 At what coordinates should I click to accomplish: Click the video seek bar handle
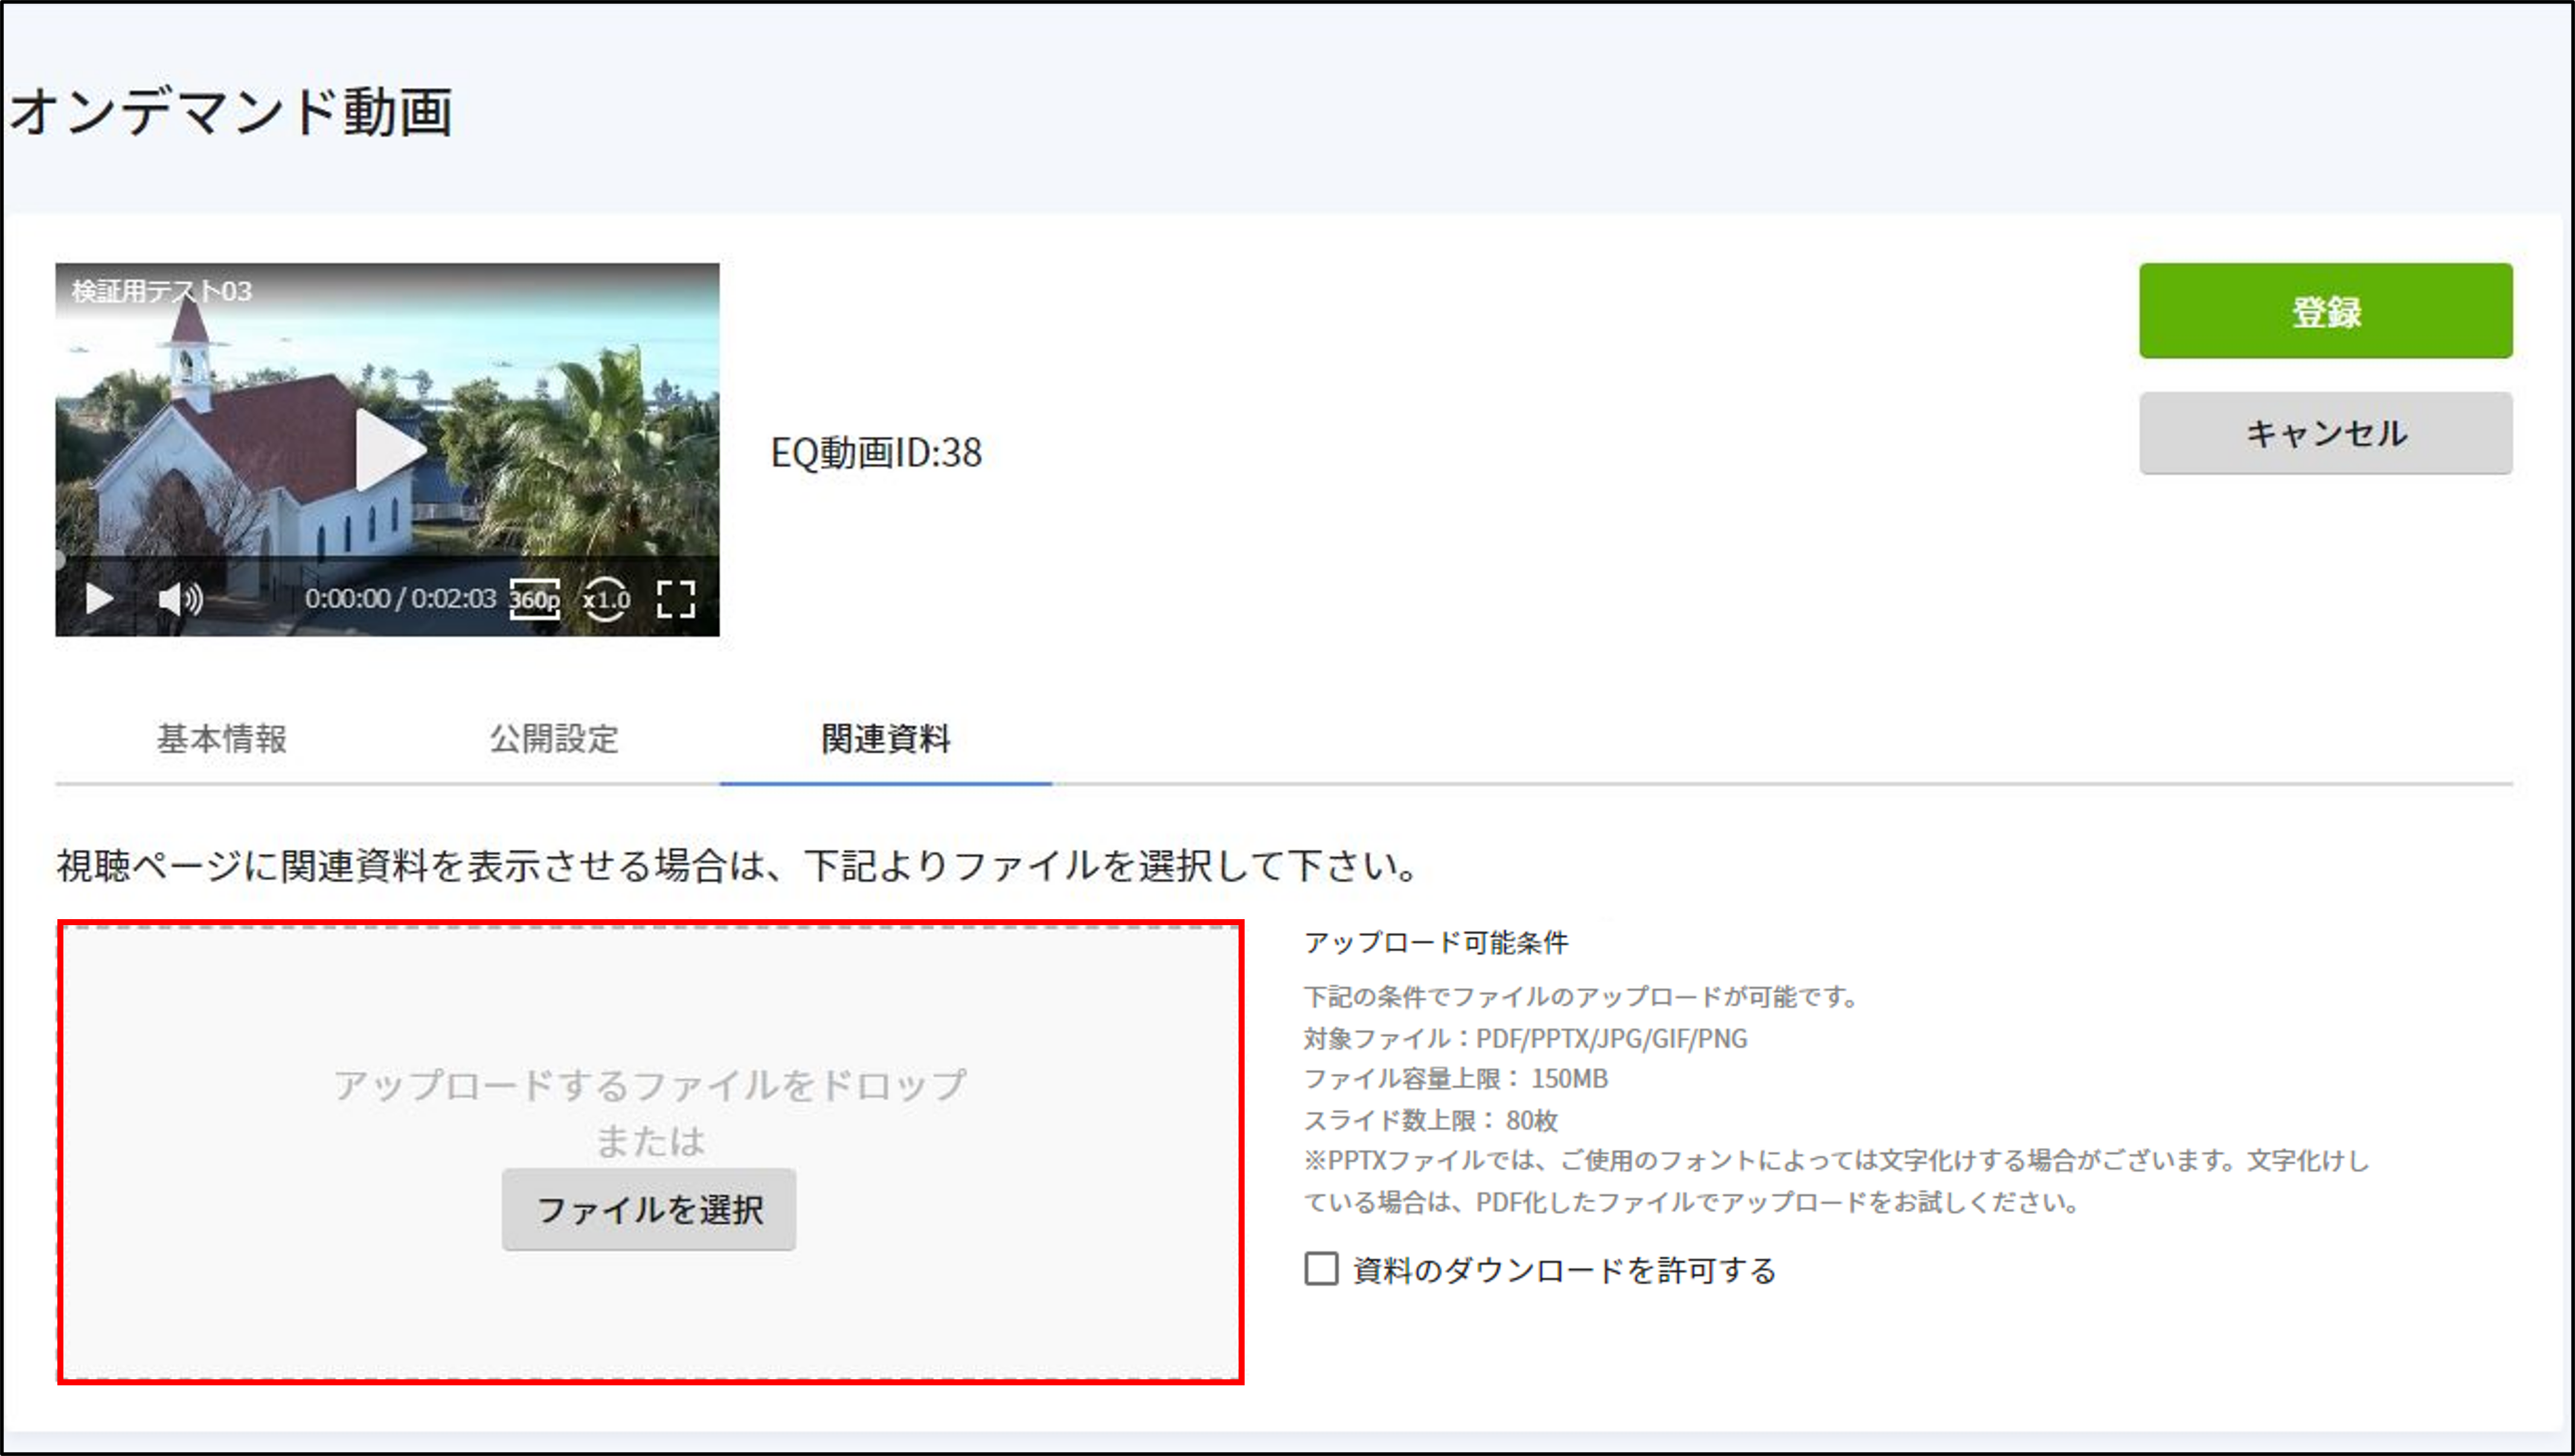(x=59, y=559)
